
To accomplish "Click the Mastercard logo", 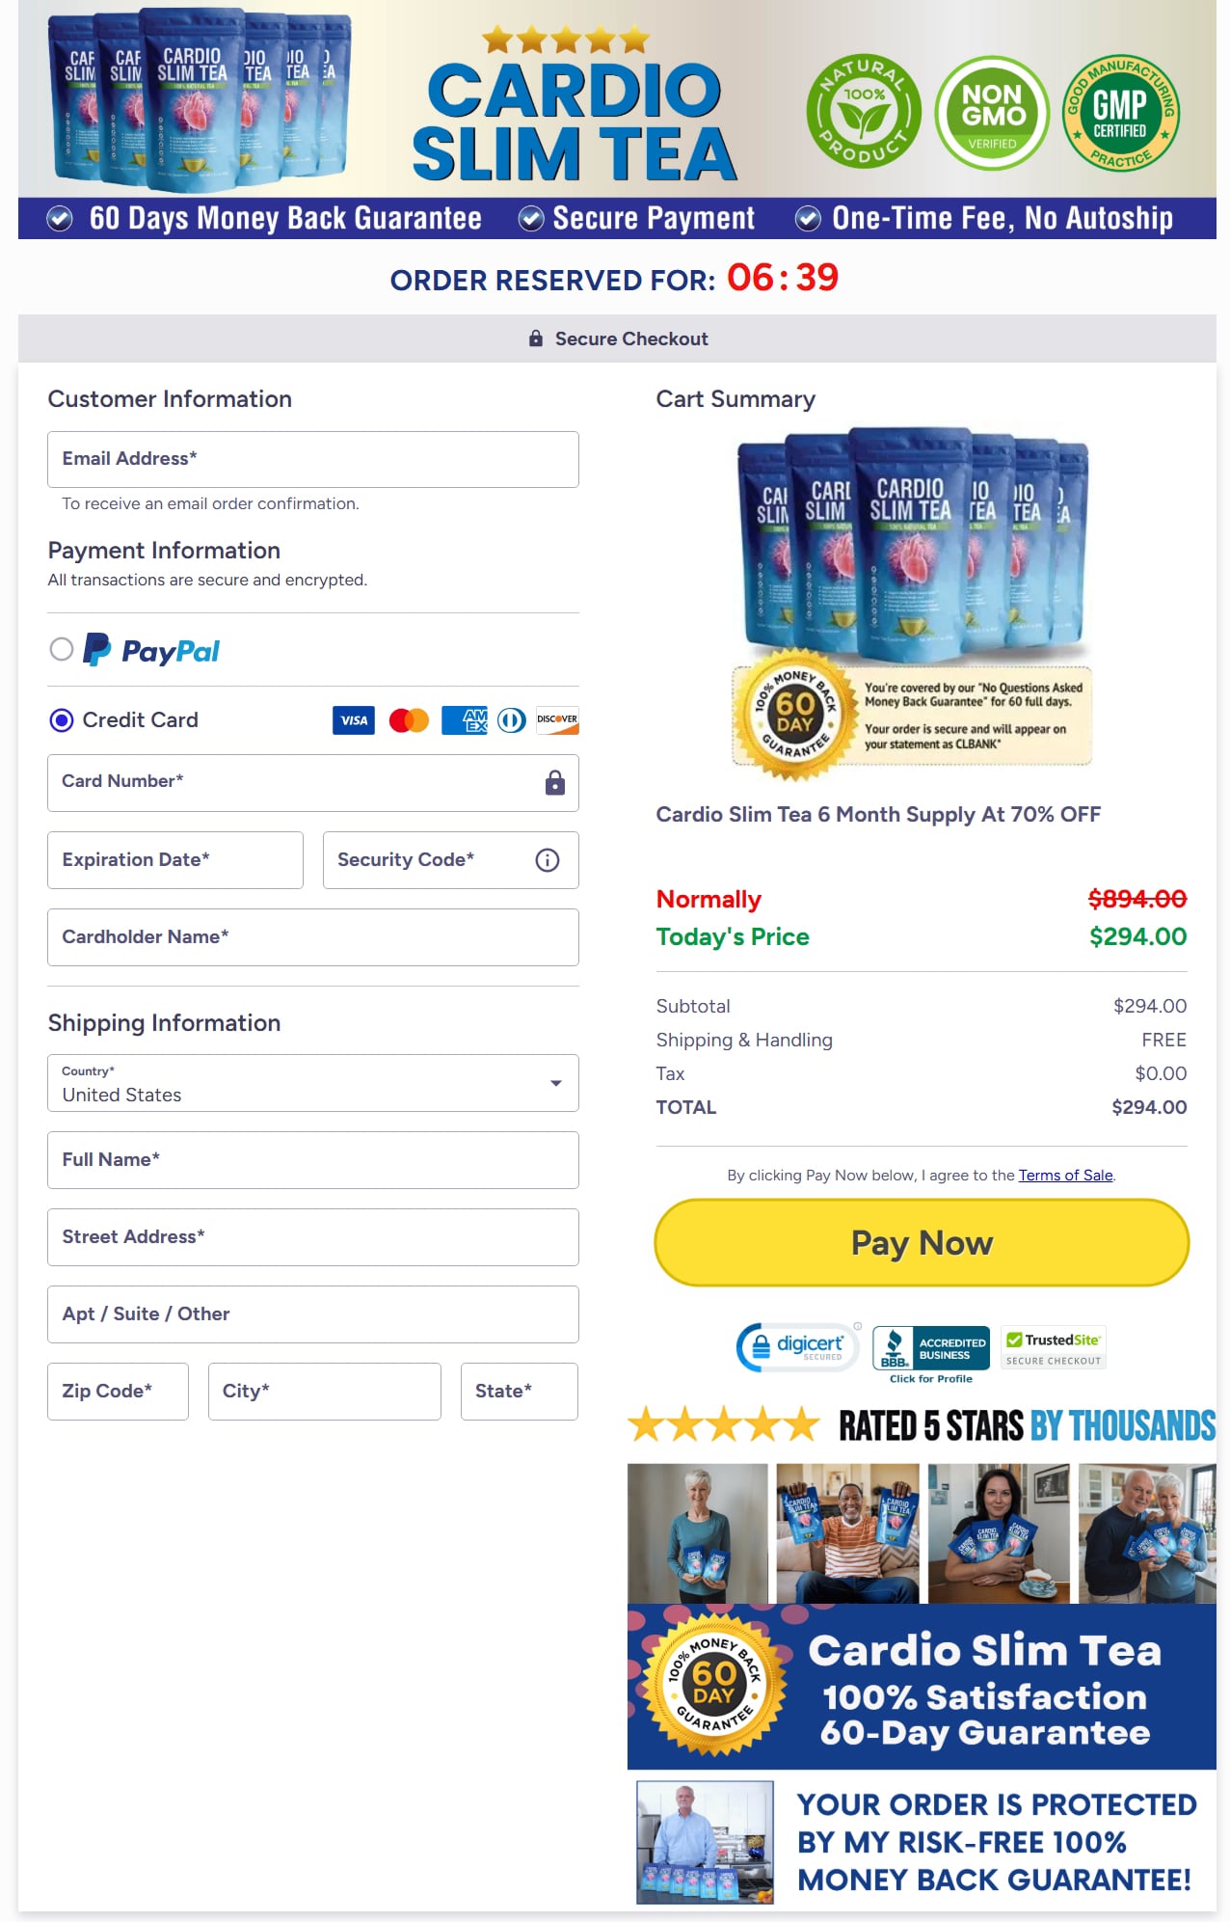I will click(x=409, y=720).
